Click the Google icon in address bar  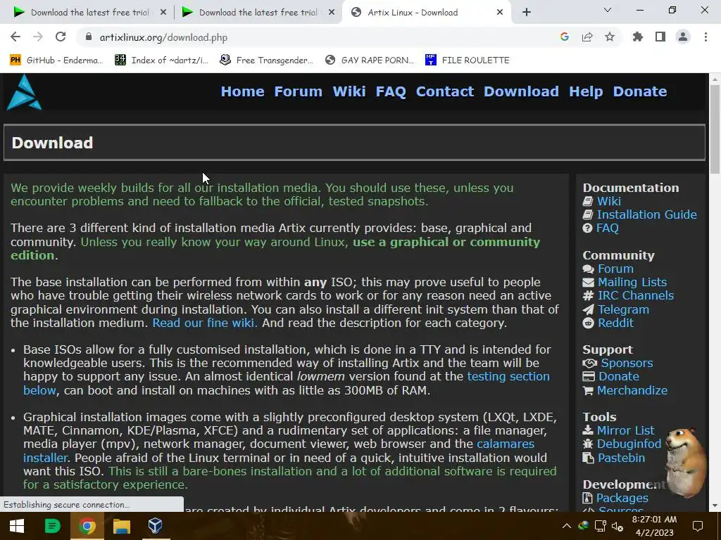click(x=565, y=37)
